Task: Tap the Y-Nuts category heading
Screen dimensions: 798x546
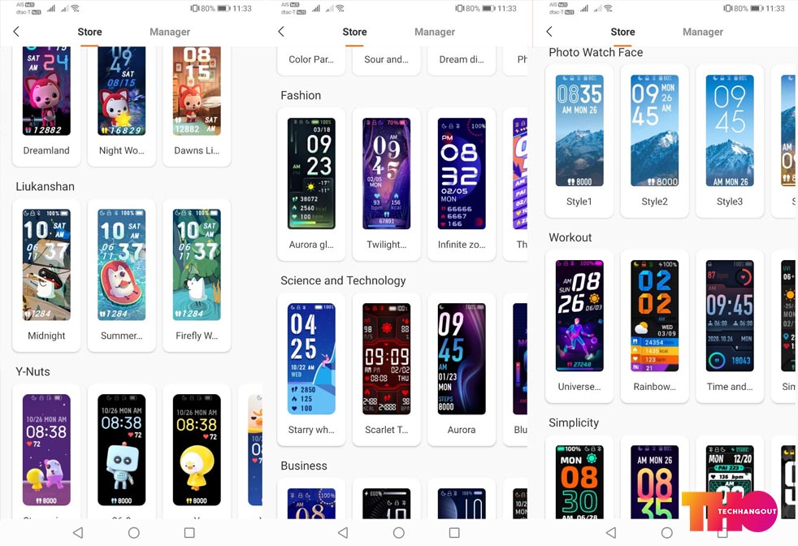Action: click(x=33, y=371)
